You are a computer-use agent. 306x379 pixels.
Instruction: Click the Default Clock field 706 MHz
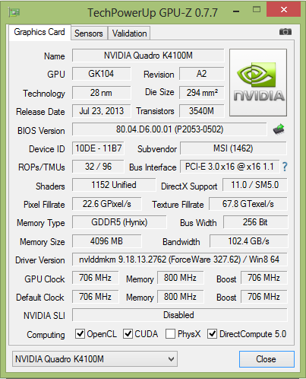(x=95, y=297)
